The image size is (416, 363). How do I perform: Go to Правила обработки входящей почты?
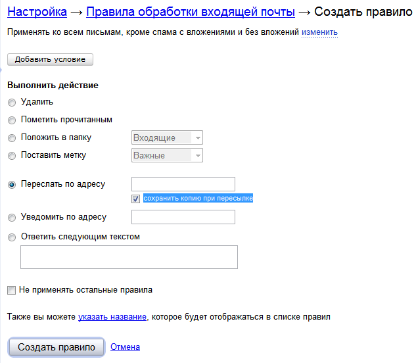[191, 12]
